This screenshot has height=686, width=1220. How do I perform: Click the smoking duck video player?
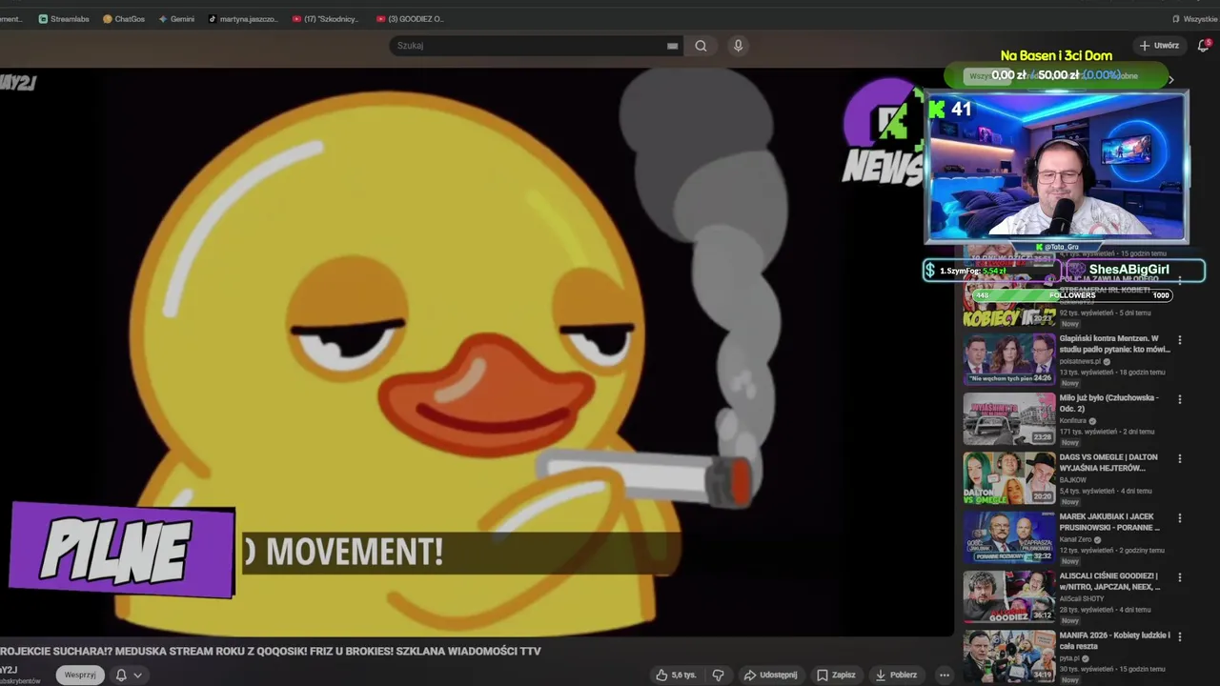[x=477, y=351]
